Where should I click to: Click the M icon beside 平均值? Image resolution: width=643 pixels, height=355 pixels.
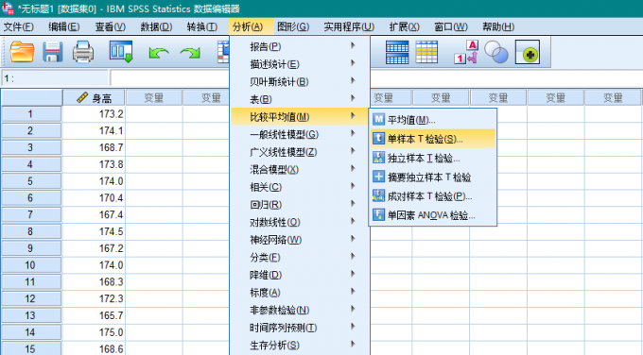click(378, 120)
